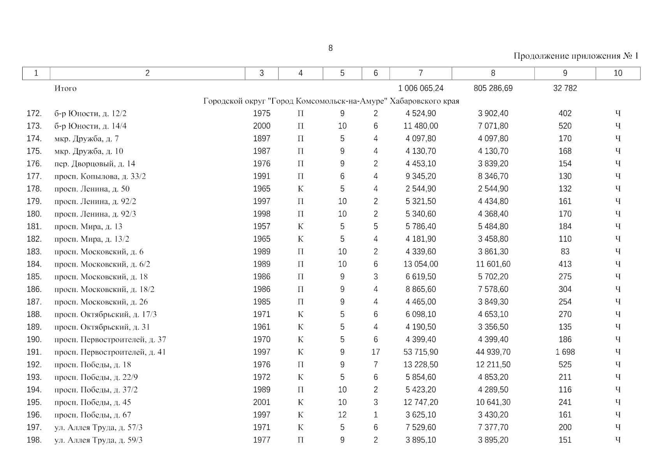Select 'мкр. Дружба, д. 10' address
Viewport: 661px width, 467px height.
tap(89, 151)
